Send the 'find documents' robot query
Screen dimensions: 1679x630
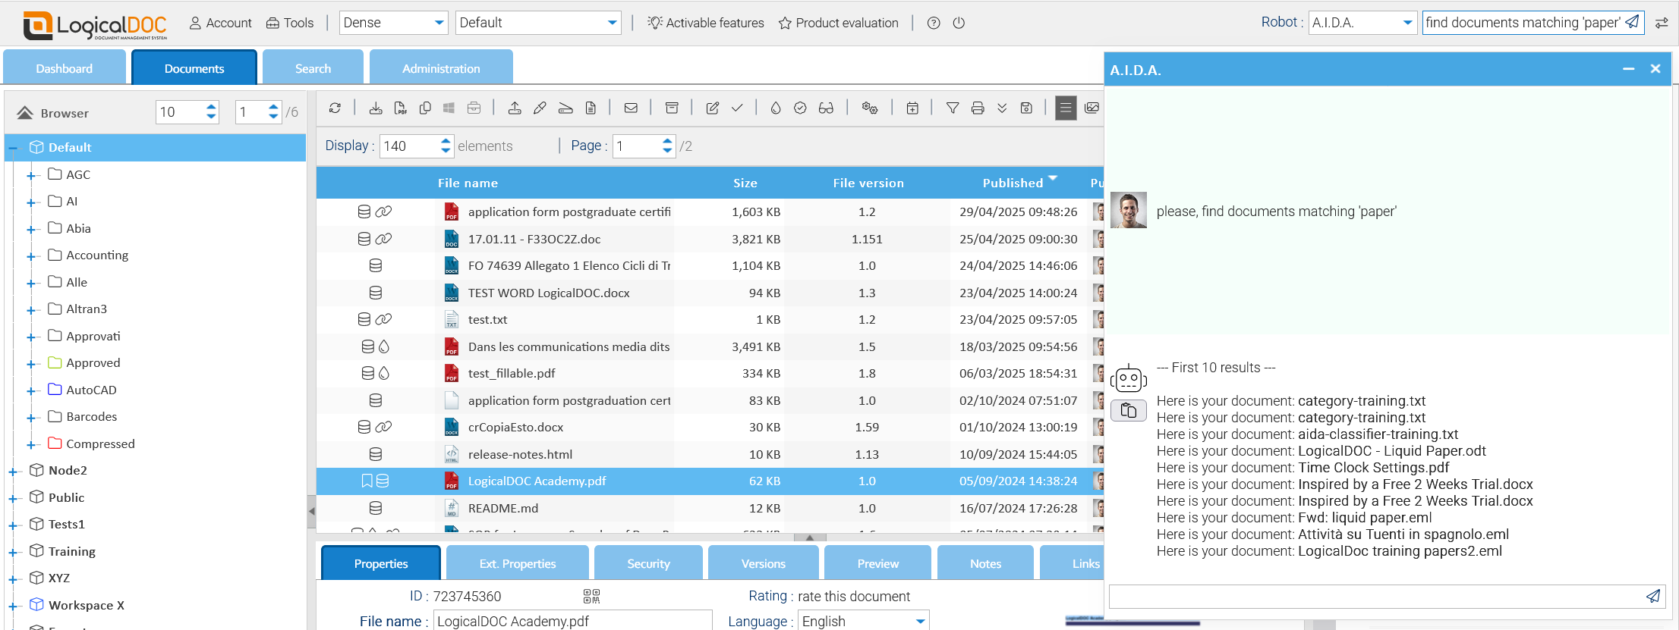[x=1633, y=22]
